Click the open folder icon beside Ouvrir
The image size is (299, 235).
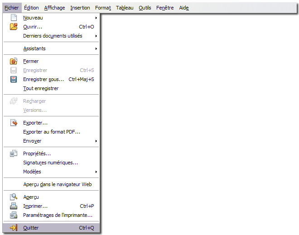tap(14, 27)
